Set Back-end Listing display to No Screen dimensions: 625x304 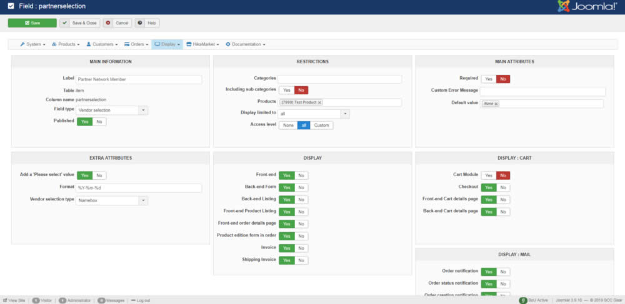[x=301, y=200]
